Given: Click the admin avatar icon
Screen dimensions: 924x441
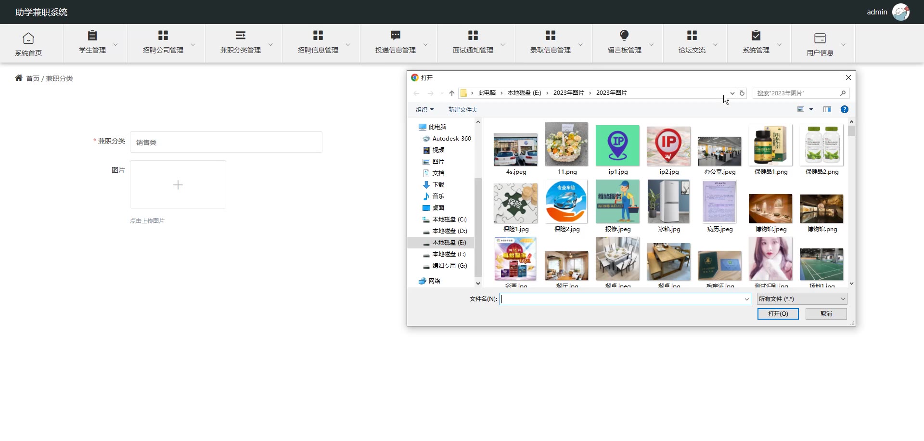Looking at the screenshot, I should tap(901, 12).
